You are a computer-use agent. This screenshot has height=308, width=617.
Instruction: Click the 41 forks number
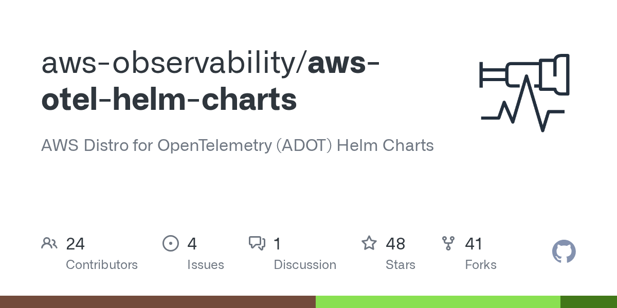(x=474, y=244)
